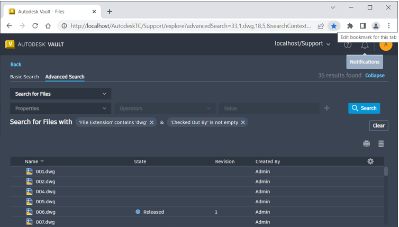Click the Value input field

(269, 108)
